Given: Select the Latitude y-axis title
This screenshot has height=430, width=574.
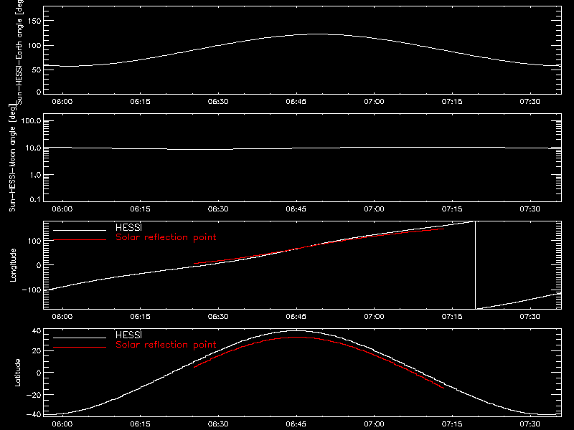Looking at the screenshot, I should click(17, 373).
